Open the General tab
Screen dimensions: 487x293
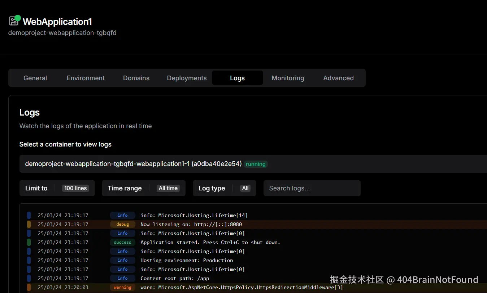(35, 78)
